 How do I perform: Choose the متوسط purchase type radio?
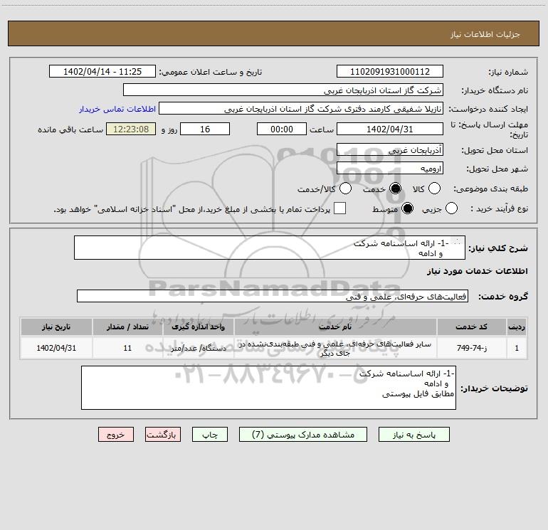point(407,208)
